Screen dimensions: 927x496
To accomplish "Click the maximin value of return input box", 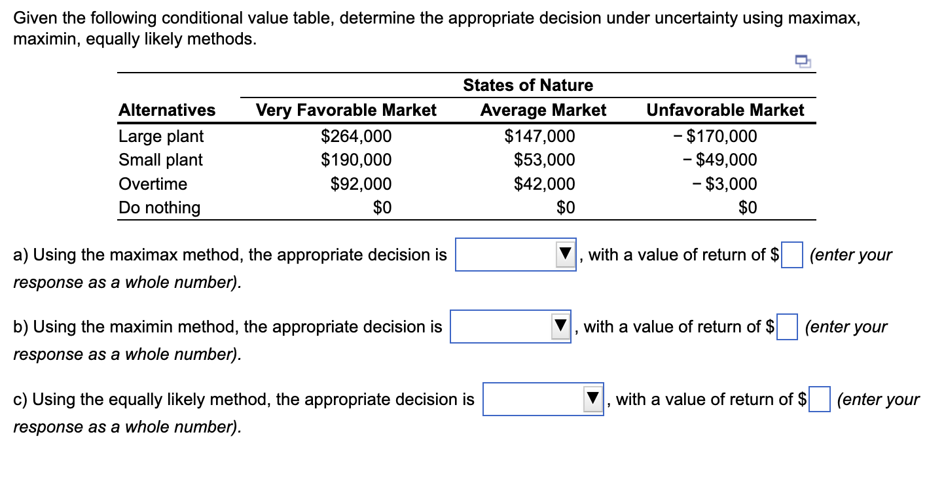I will 786,327.
